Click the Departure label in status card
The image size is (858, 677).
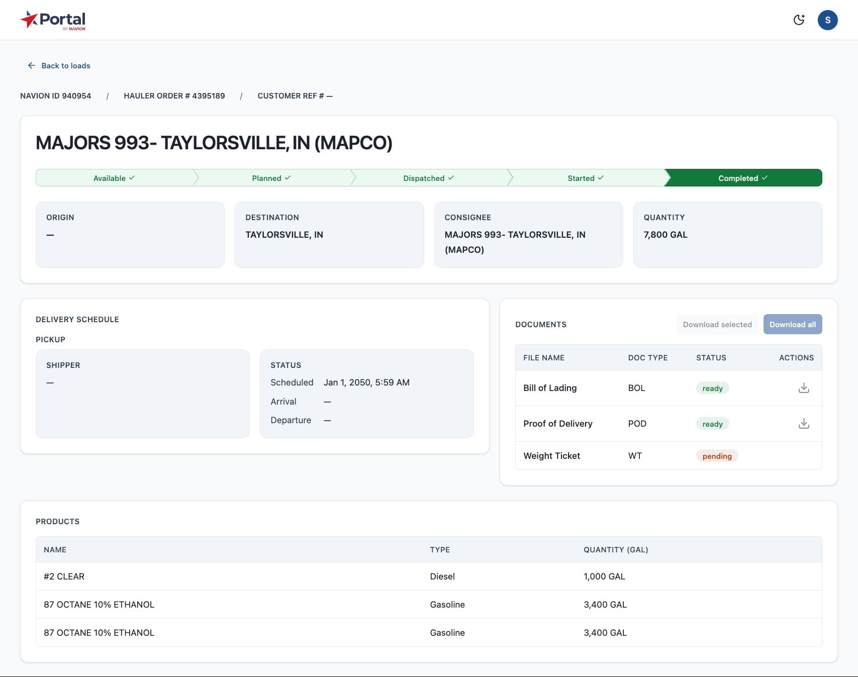(x=291, y=420)
